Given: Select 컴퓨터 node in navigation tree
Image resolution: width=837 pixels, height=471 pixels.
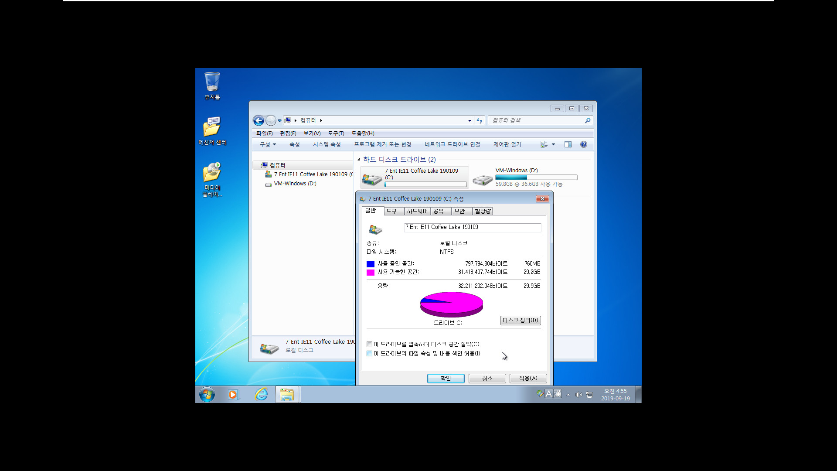Looking at the screenshot, I should tap(277, 165).
